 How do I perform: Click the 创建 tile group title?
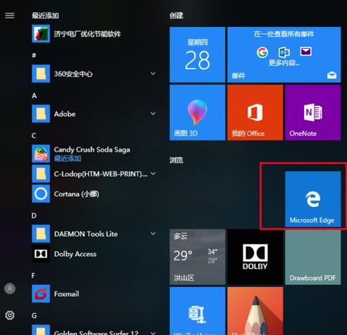(176, 16)
